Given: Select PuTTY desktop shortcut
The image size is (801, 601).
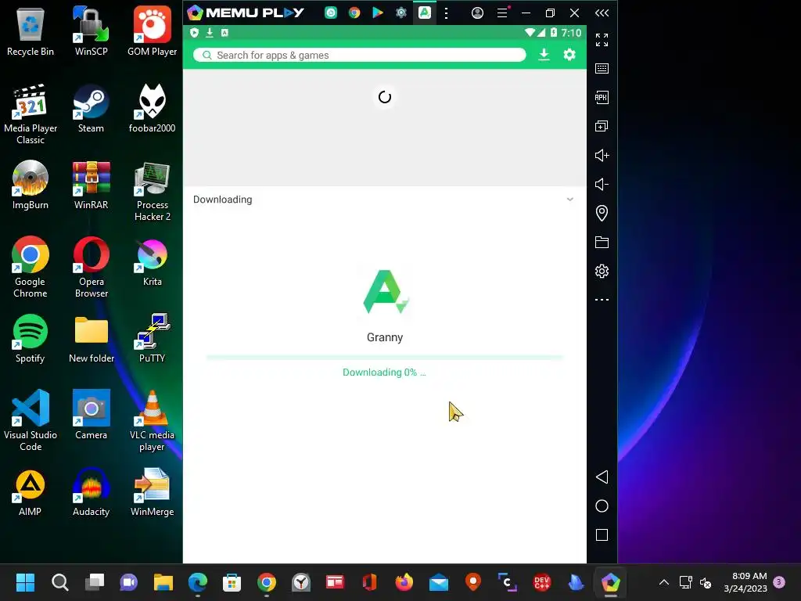Looking at the screenshot, I should [x=153, y=338].
